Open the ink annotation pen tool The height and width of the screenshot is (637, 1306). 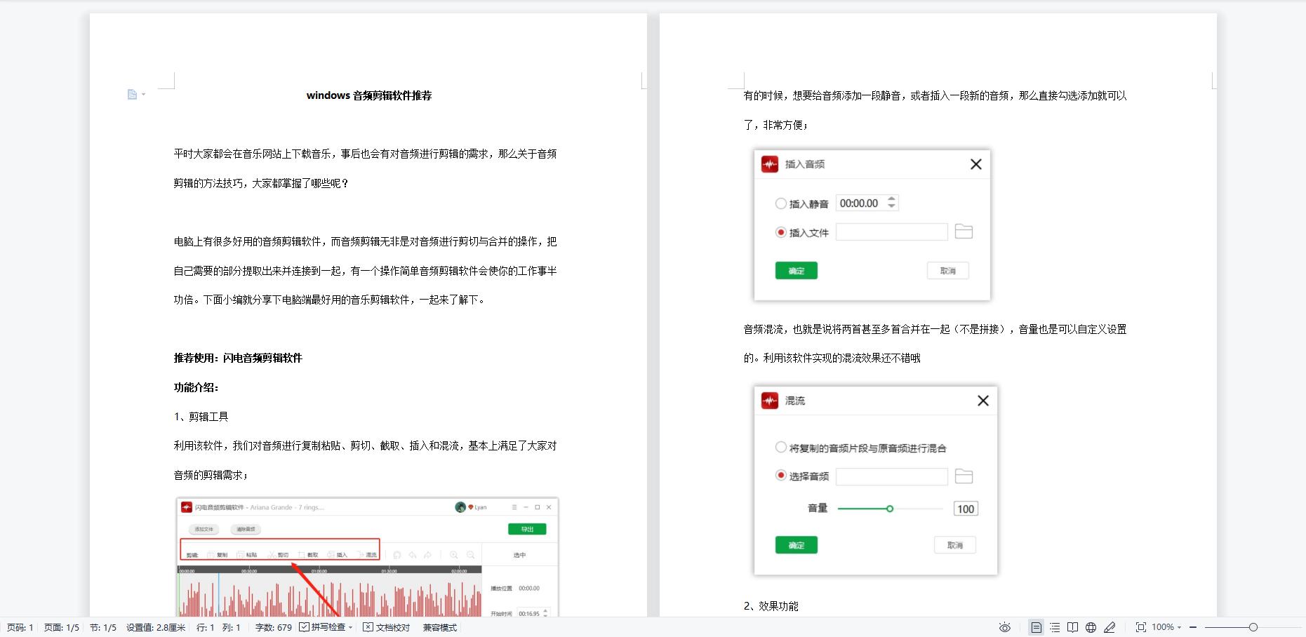(x=1110, y=626)
